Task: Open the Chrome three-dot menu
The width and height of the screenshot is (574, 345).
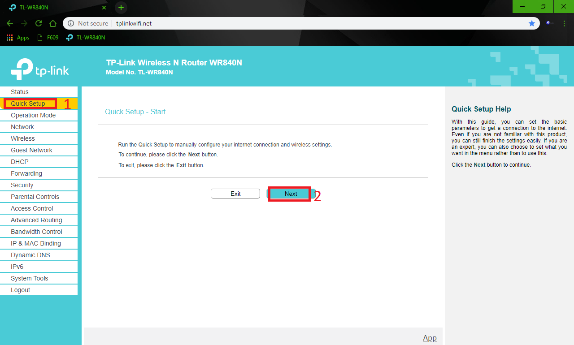Action: 564,23
